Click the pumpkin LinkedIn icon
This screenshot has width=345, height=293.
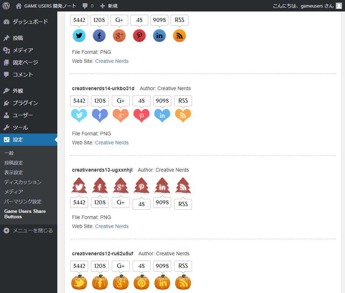[x=162, y=282]
